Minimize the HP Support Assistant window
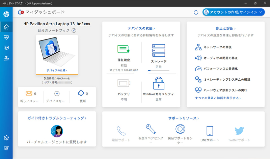Screen dimensions: 270x159 click(246, 3)
